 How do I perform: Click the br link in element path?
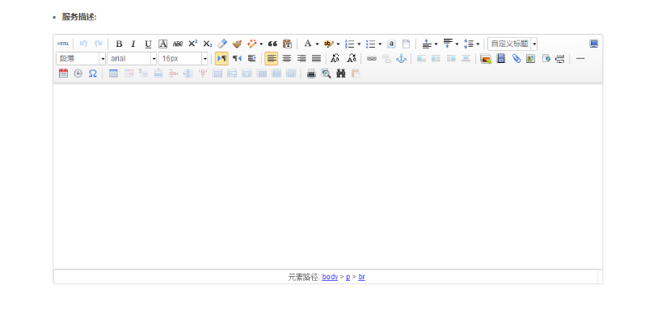(x=361, y=277)
